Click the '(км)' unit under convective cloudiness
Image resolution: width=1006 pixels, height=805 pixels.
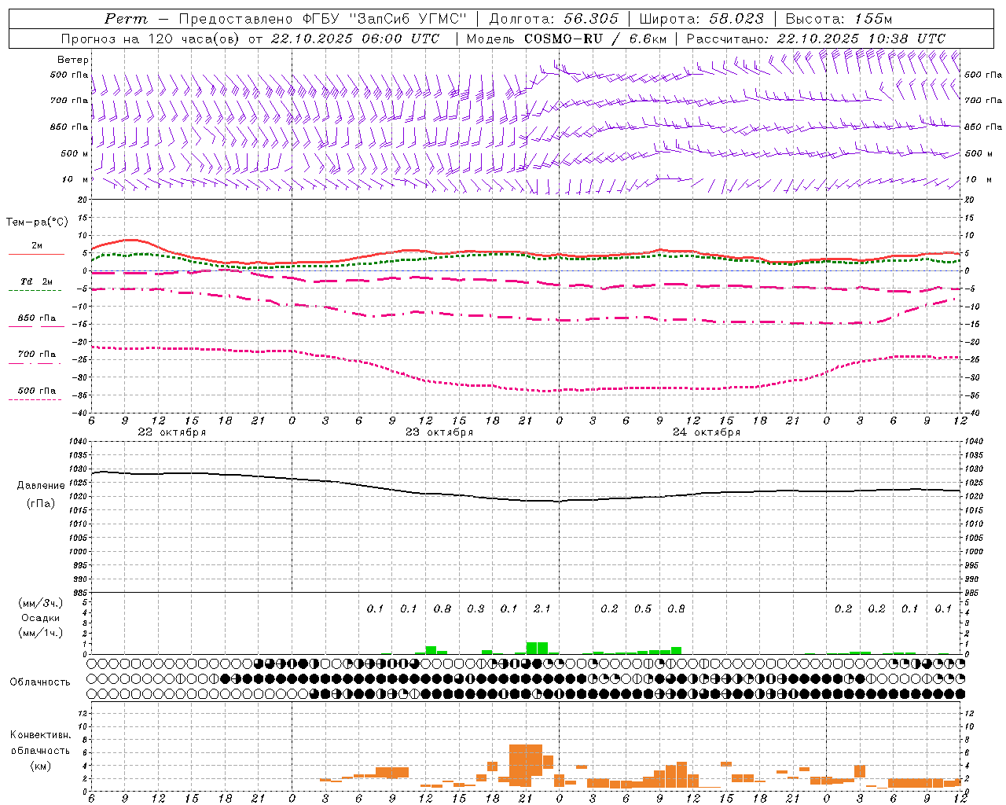click(x=39, y=766)
